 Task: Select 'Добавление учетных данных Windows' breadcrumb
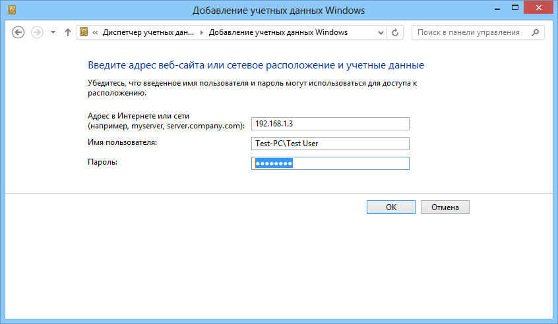[278, 32]
